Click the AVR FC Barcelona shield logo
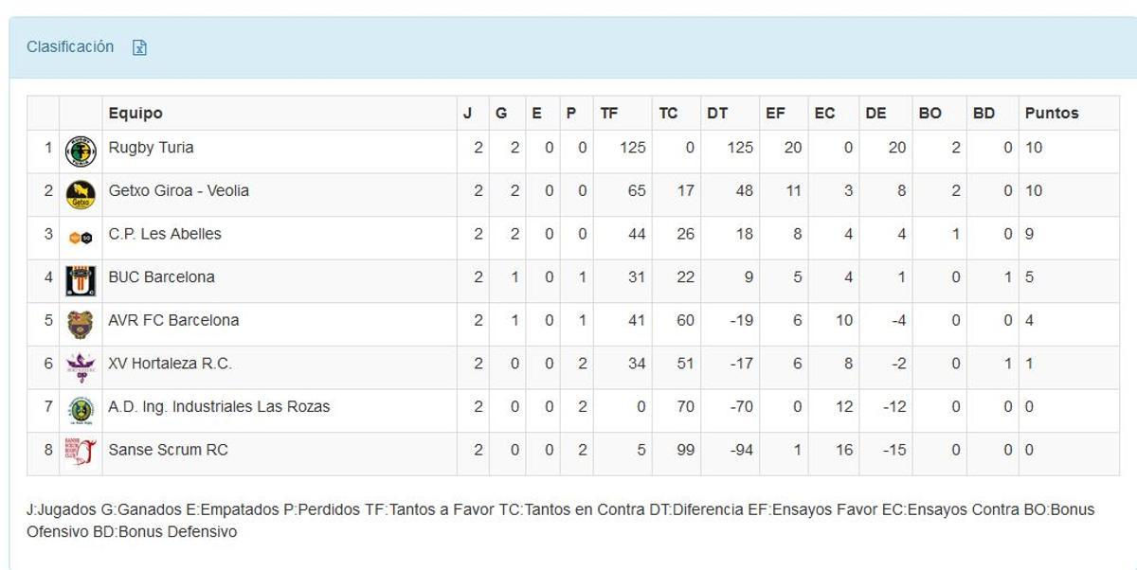 click(79, 319)
